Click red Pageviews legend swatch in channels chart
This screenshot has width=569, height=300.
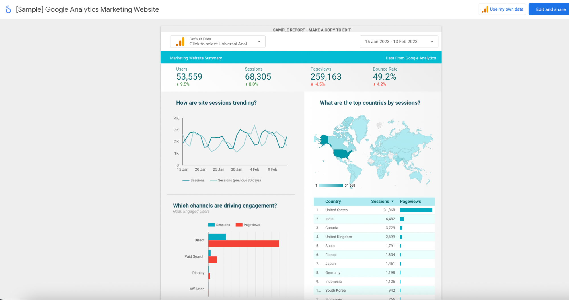coord(239,225)
